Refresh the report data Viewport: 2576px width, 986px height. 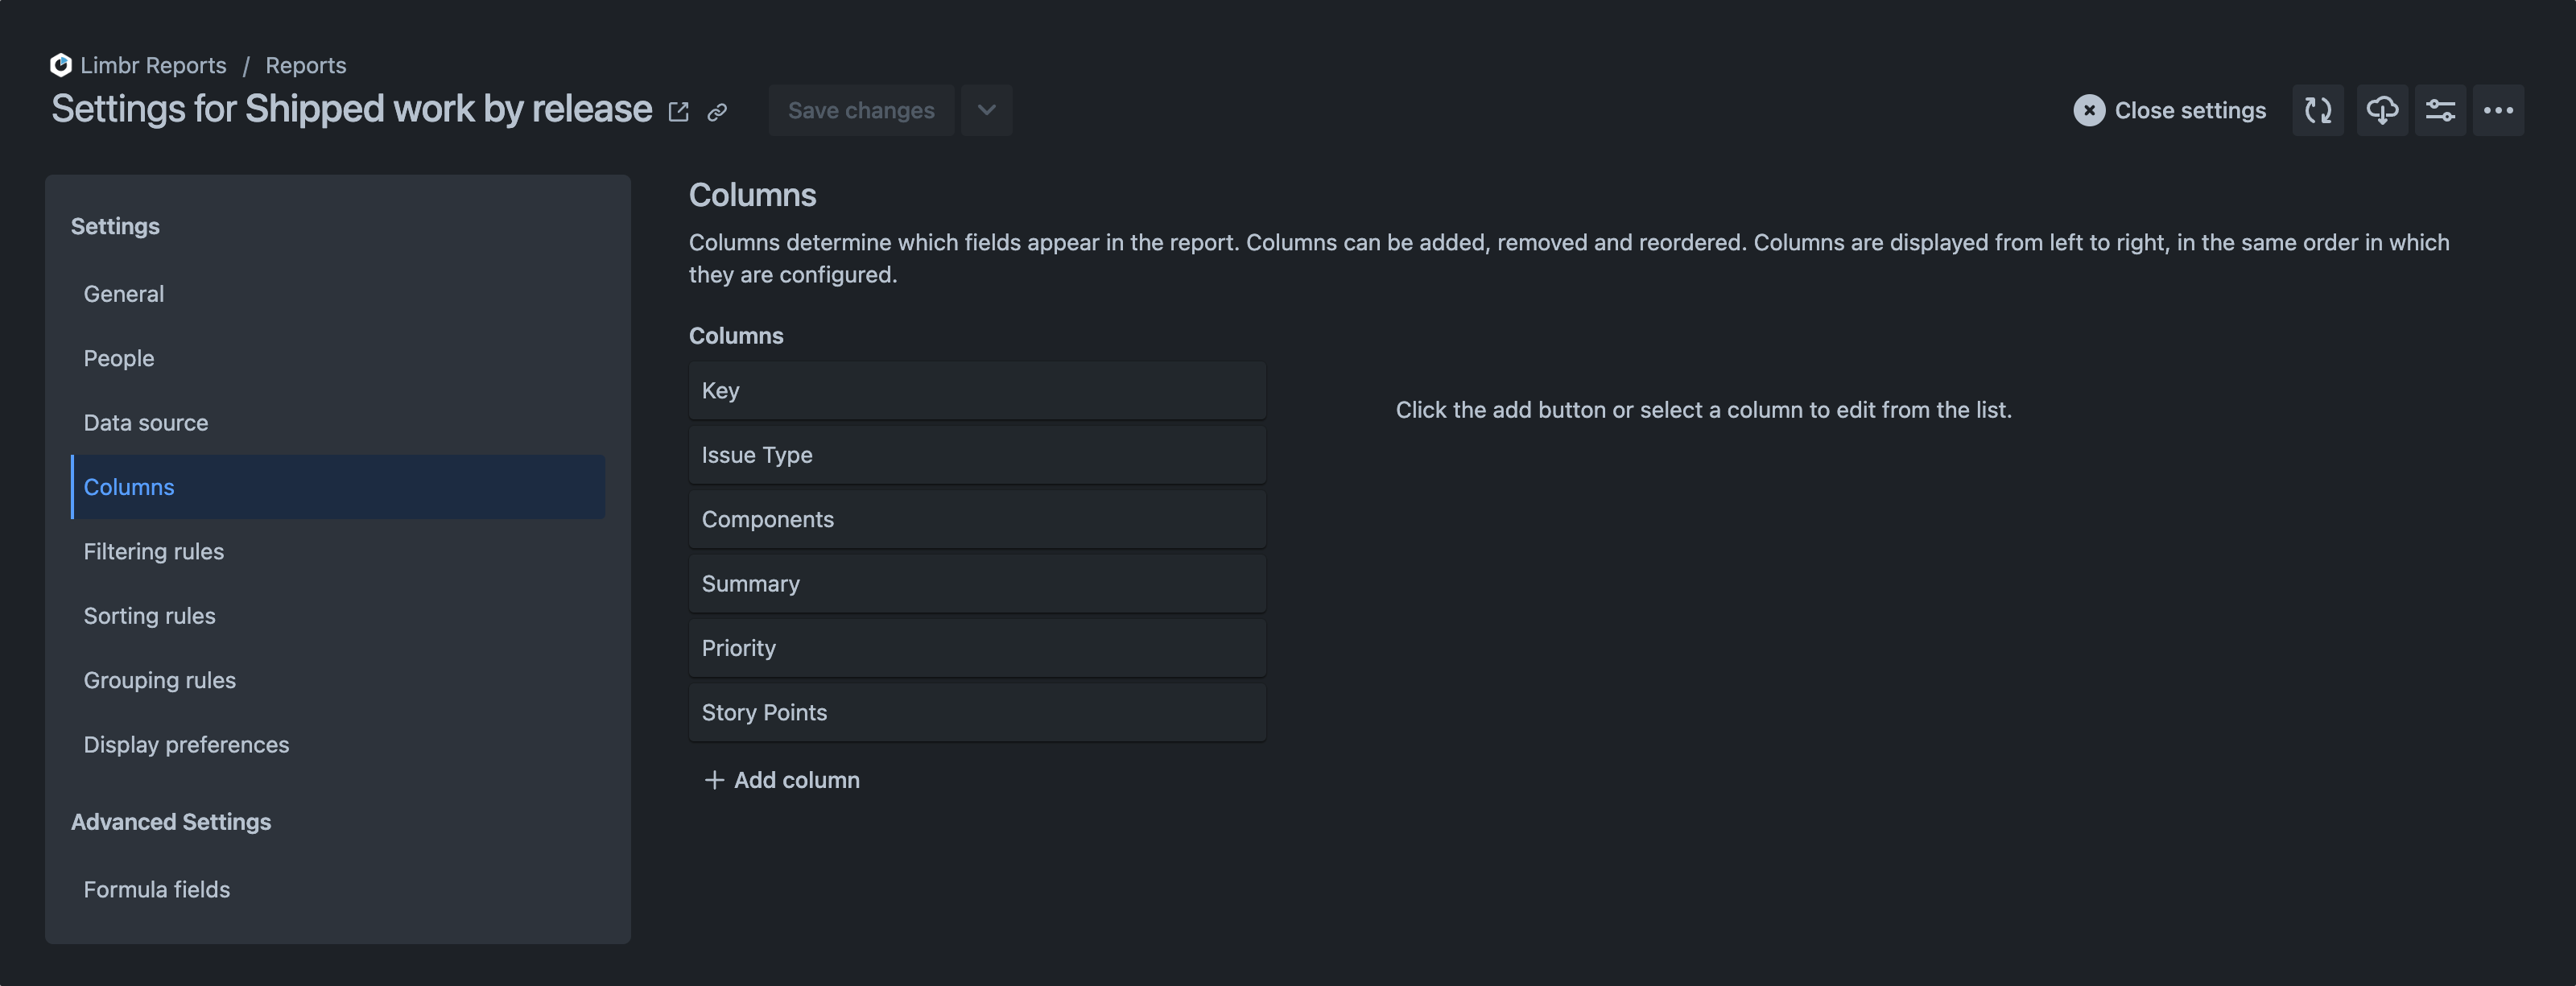(x=2318, y=110)
